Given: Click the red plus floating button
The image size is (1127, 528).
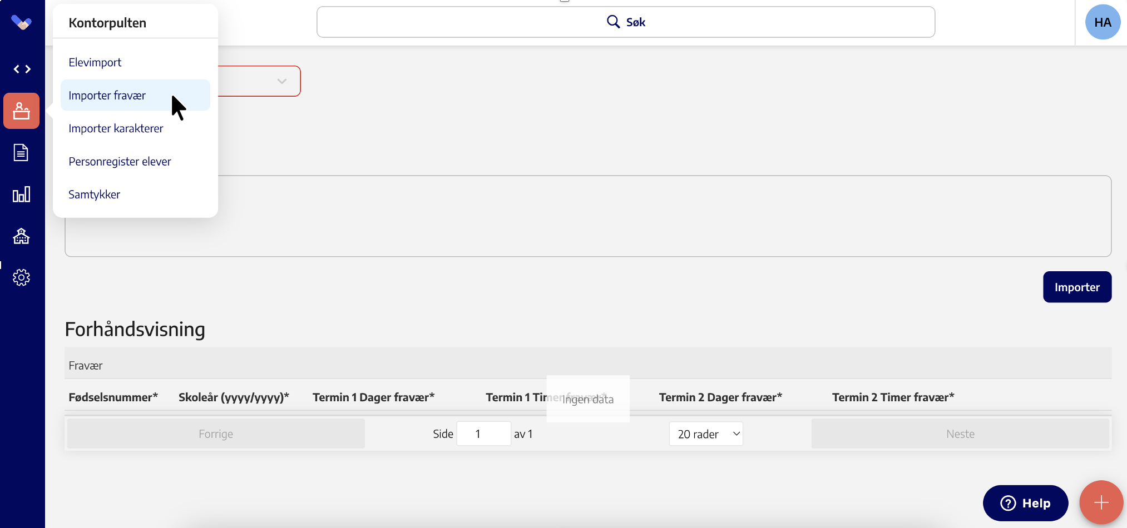Looking at the screenshot, I should pos(1101,502).
